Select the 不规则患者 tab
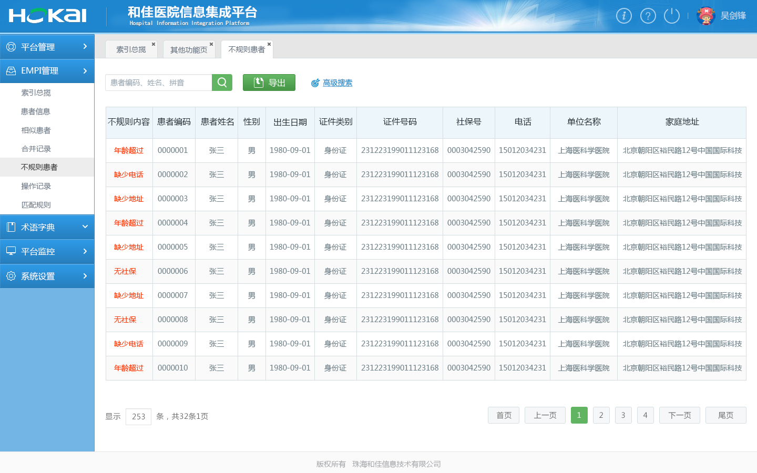The height and width of the screenshot is (473, 757). (247, 49)
